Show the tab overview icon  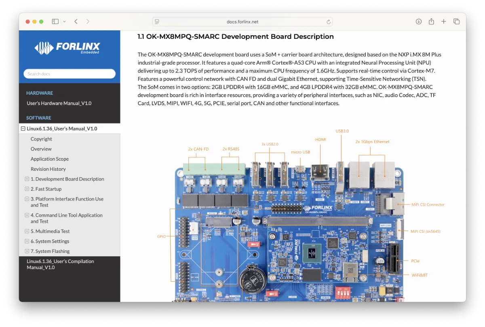(x=456, y=21)
